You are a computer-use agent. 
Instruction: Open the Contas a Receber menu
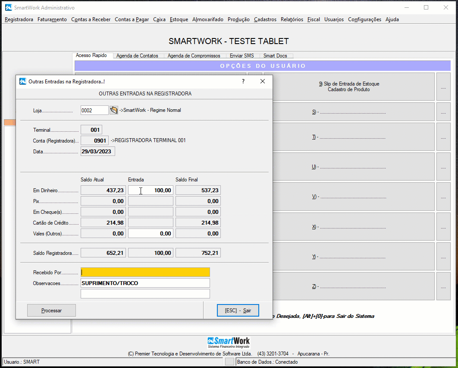click(91, 19)
